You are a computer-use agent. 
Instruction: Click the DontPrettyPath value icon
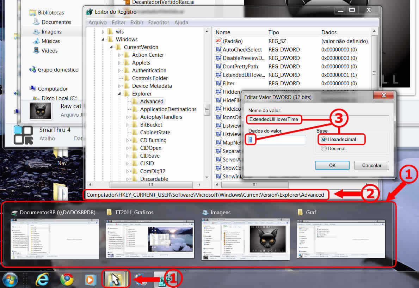[218, 66]
